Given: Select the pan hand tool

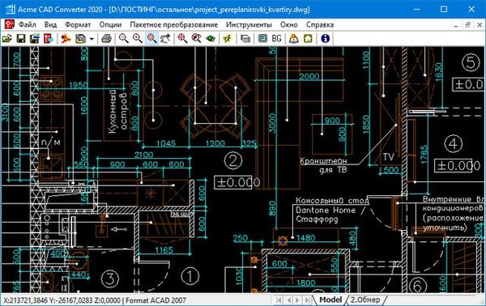Looking at the screenshot, I should [x=165, y=39].
